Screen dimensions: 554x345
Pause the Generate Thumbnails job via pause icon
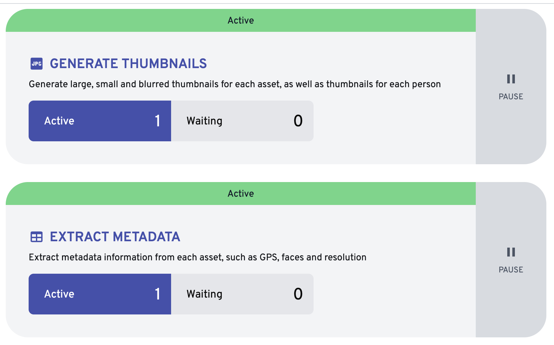coord(511,79)
